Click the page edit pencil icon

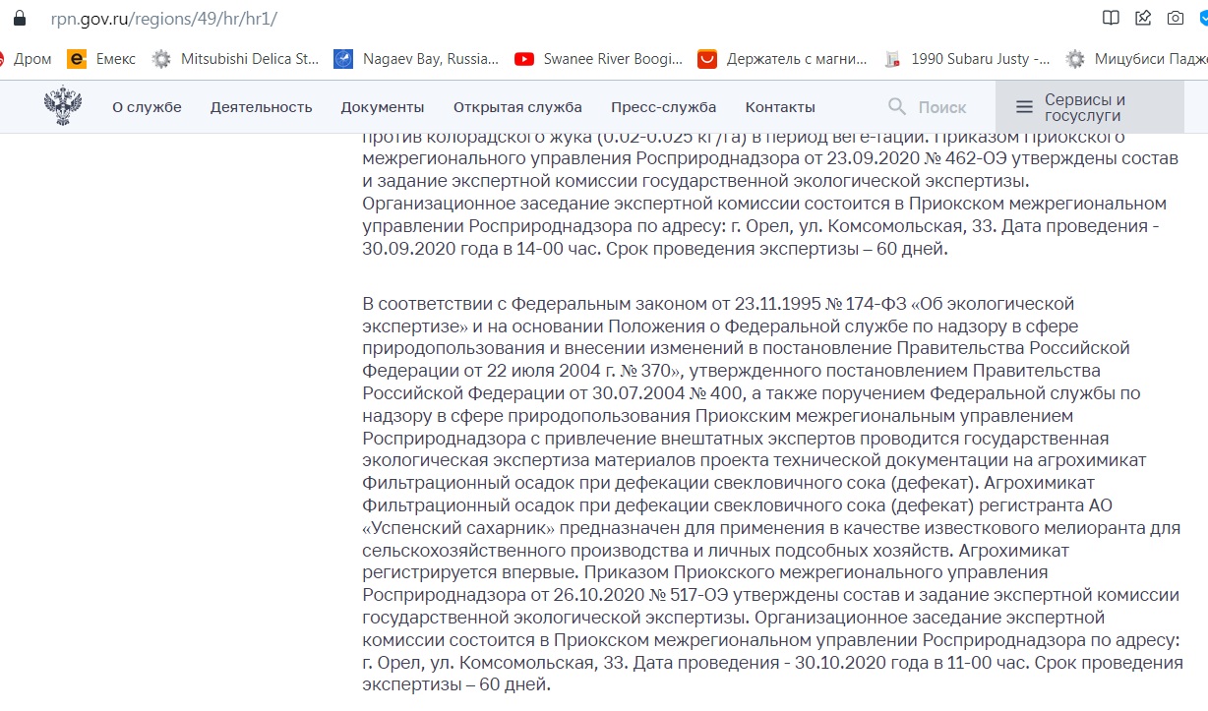coord(1142,18)
